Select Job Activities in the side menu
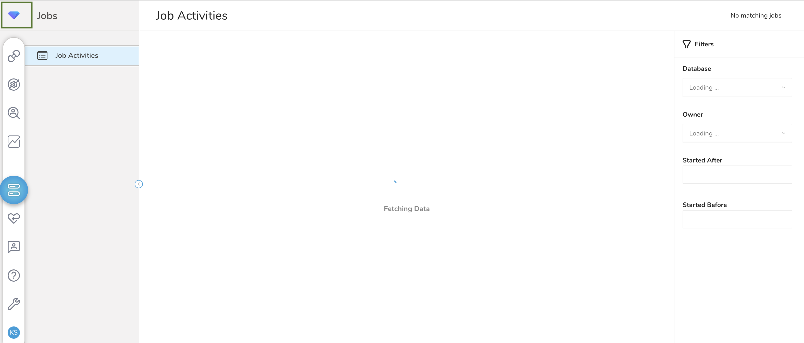Image resolution: width=804 pixels, height=343 pixels. click(x=77, y=56)
